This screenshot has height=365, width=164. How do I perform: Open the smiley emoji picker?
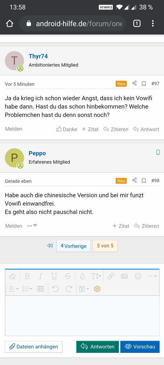click(x=138, y=276)
